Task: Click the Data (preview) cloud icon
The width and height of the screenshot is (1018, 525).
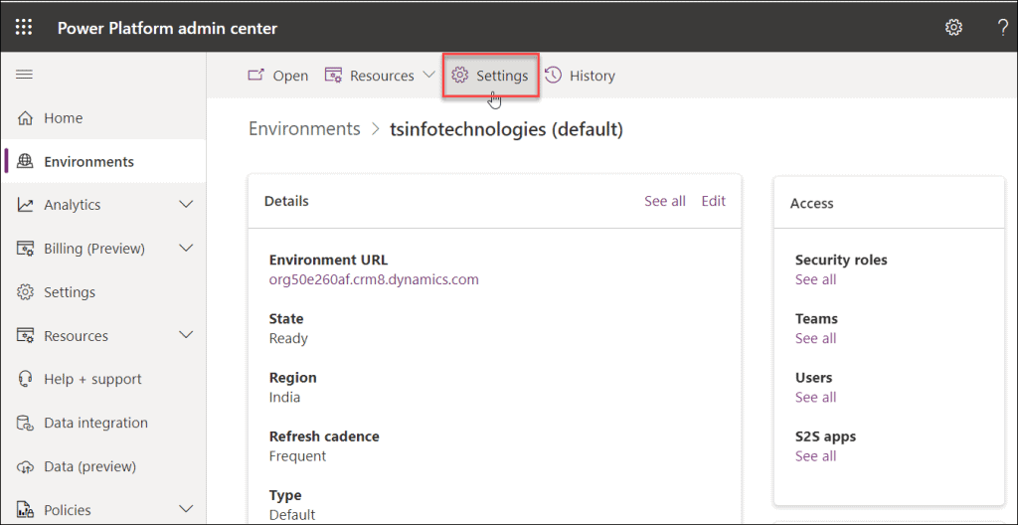Action: click(25, 466)
